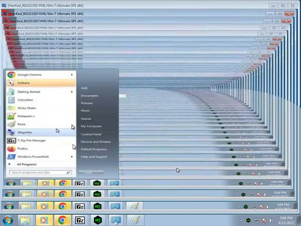Image resolution: width=301 pixels, height=226 pixels.
Task: Focus the Search programs and files box
Action: click(41, 172)
